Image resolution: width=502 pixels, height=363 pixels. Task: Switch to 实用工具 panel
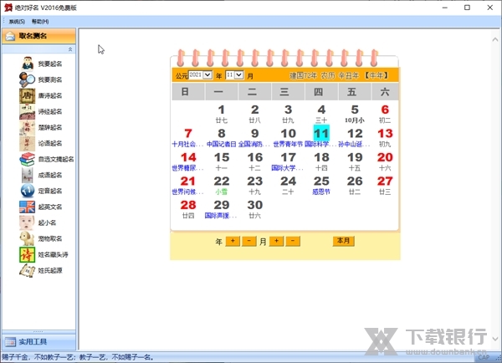point(38,341)
